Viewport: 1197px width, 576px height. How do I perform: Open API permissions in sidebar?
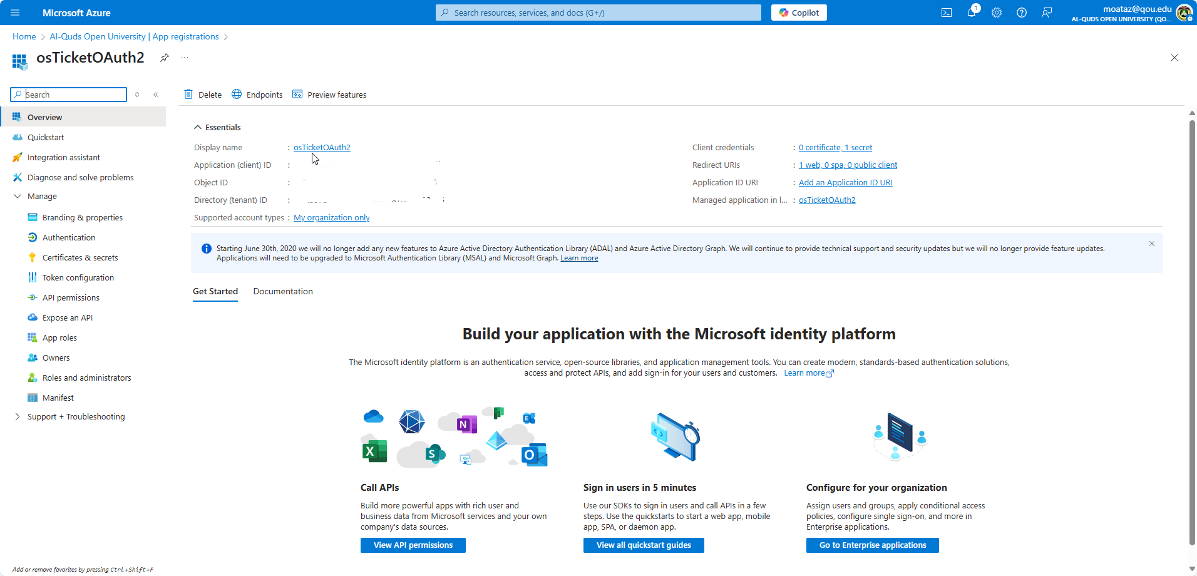71,297
